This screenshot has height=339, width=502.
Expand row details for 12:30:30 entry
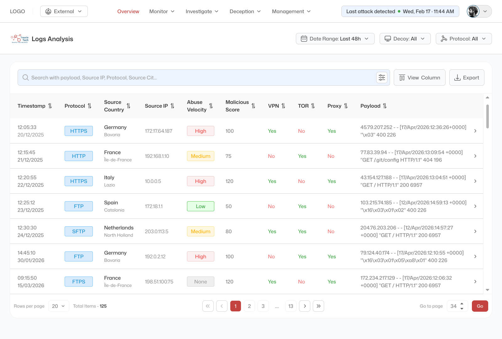pos(475,231)
